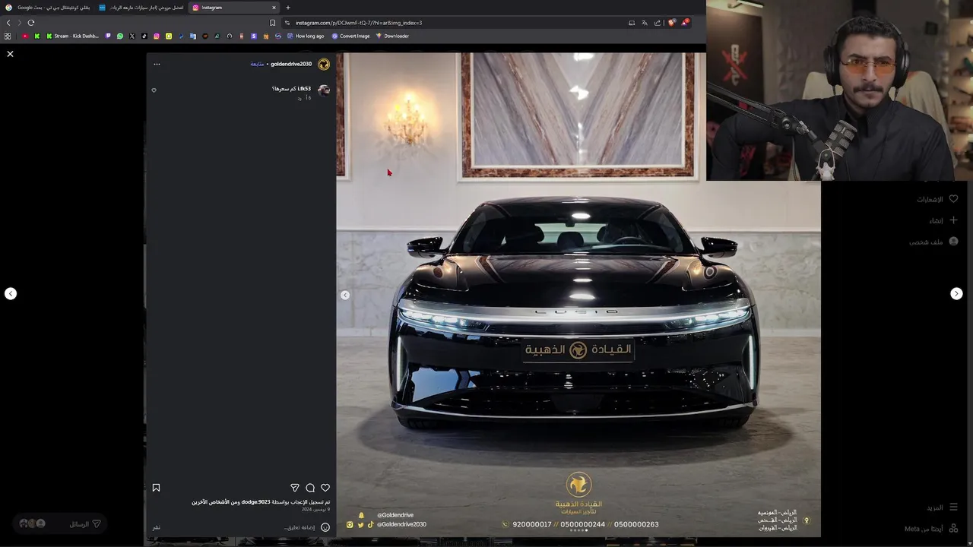The height and width of the screenshot is (547, 973).
Task: Switch to the car rental offers Riyadh tab
Action: point(141,8)
